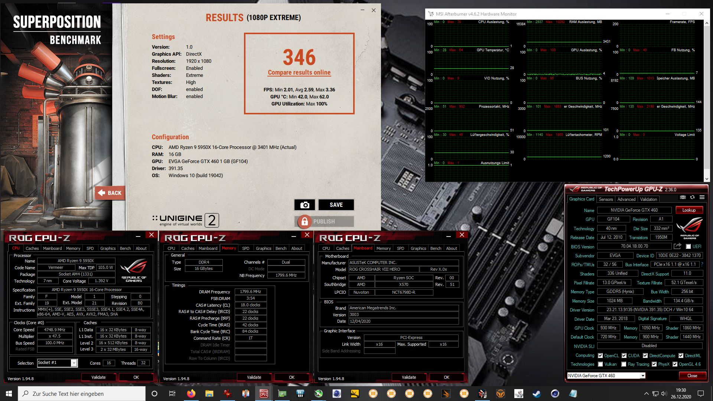713x401 pixels.
Task: Open Task View on the taskbar
Action: tap(172, 394)
